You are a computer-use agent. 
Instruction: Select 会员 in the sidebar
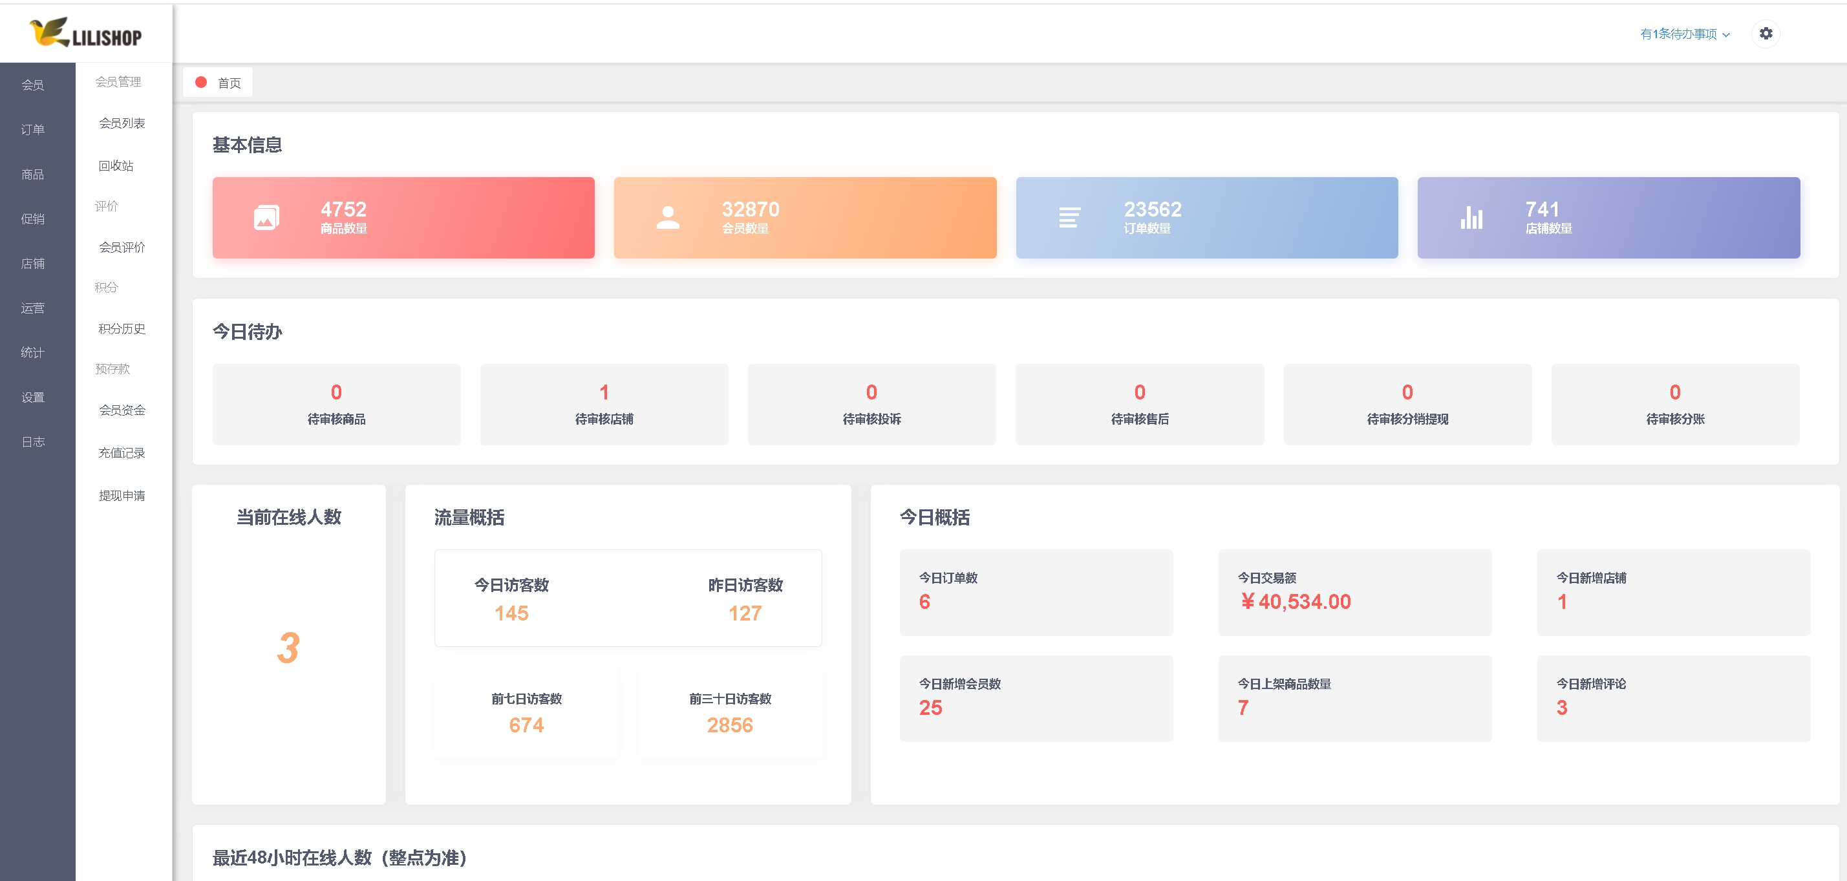point(33,85)
